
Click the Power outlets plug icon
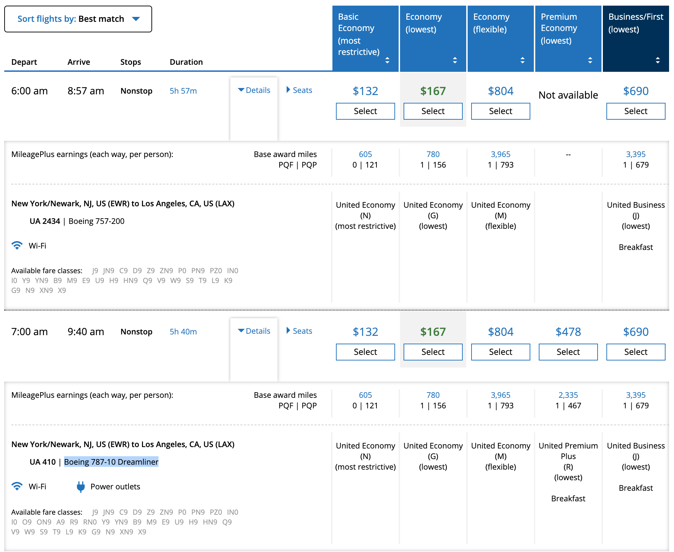click(x=81, y=487)
